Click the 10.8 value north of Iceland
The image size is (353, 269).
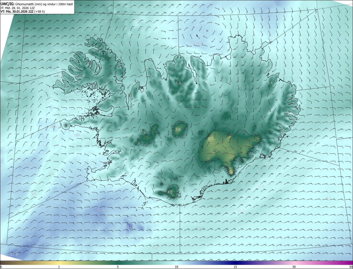pos(199,44)
